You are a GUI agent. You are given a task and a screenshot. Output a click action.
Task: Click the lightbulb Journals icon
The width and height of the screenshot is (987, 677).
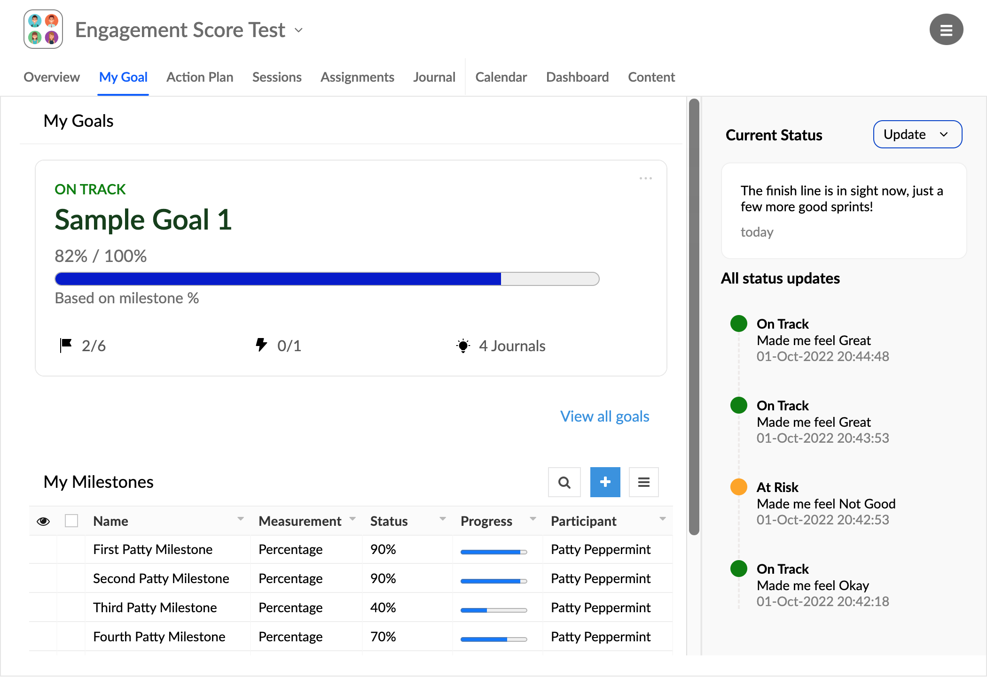coord(463,346)
